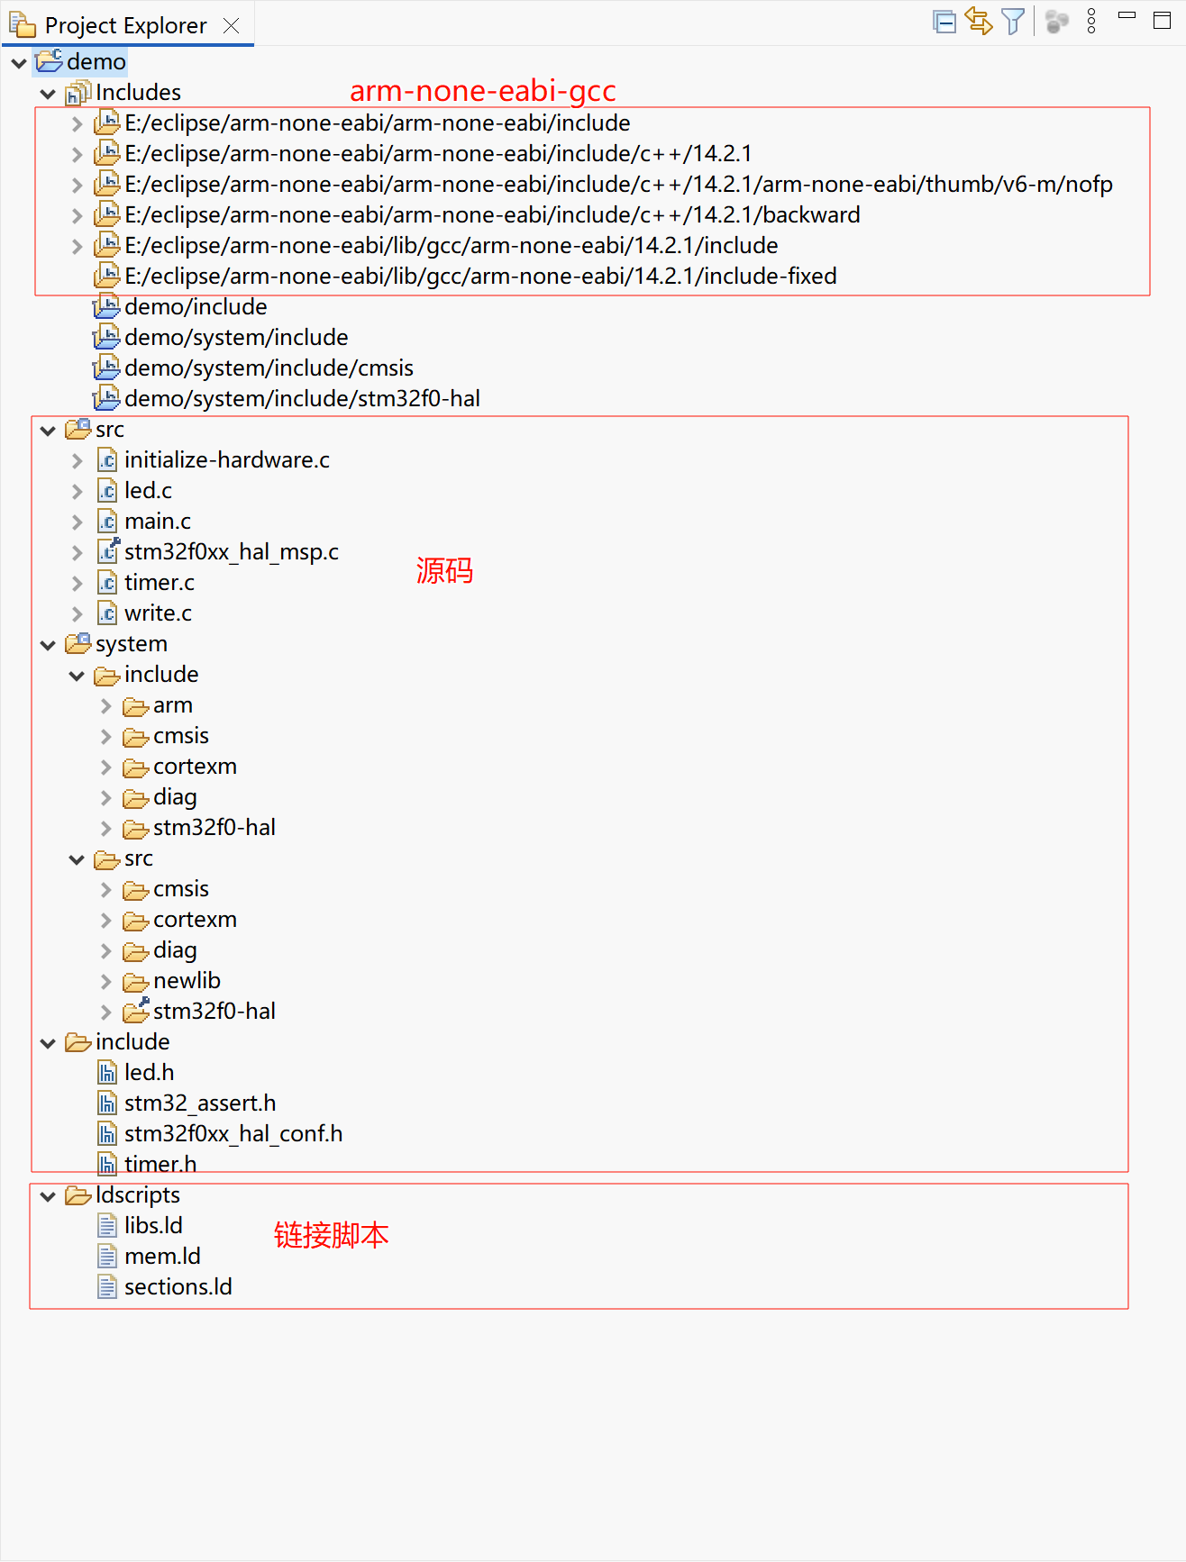This screenshot has width=1186, height=1562.
Task: Collapse the Includes node
Action: click(48, 93)
